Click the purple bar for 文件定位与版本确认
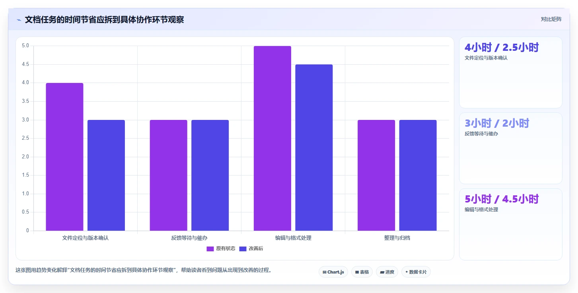Screen dimensions: 578x293 64,157
